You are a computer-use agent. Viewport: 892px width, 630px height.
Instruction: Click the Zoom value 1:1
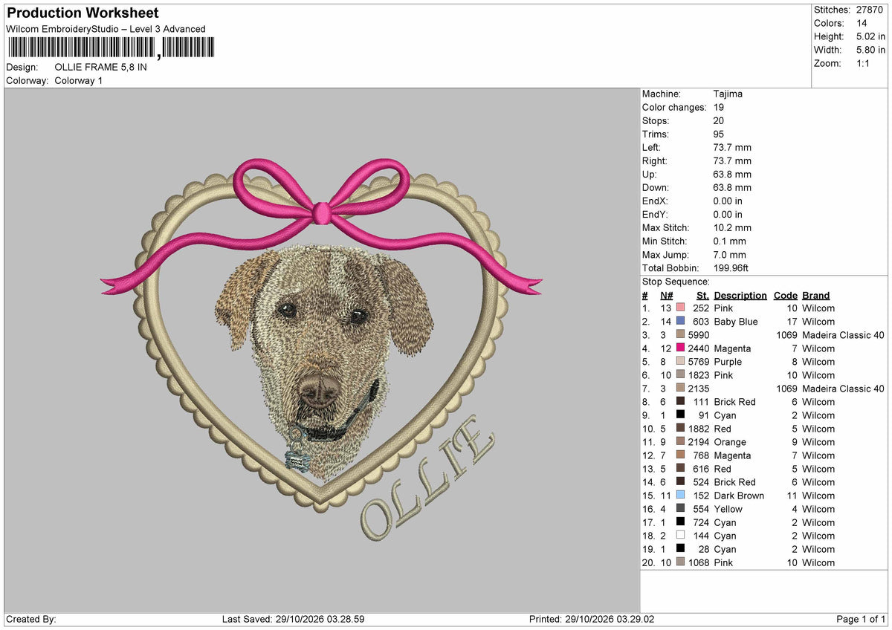coord(864,63)
